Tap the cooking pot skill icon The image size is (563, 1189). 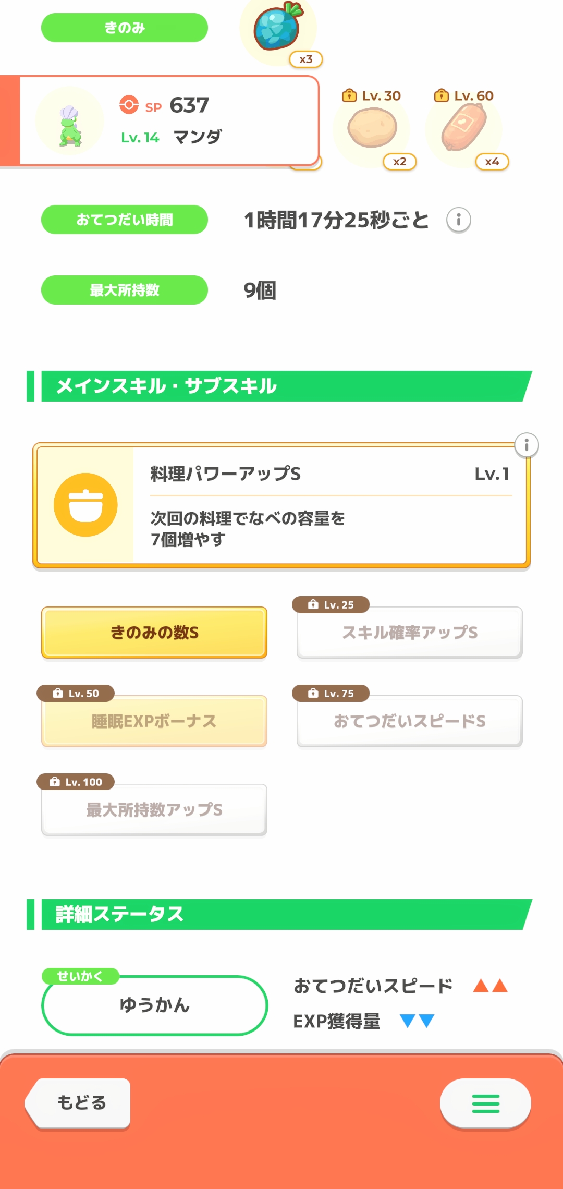coord(85,505)
